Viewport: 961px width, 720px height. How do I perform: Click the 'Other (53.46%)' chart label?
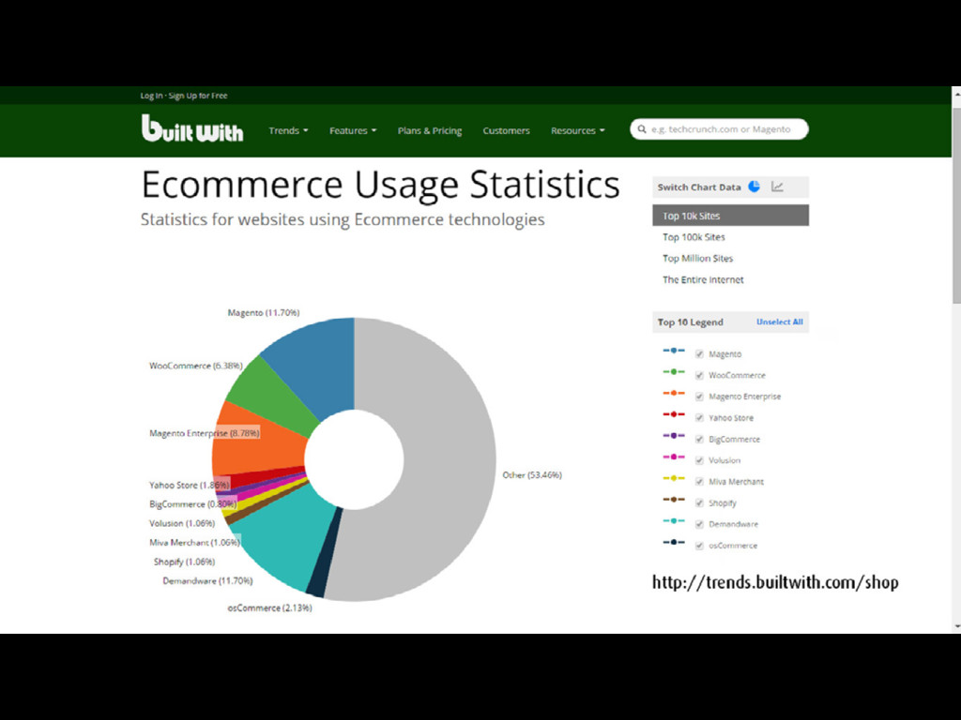(x=532, y=475)
